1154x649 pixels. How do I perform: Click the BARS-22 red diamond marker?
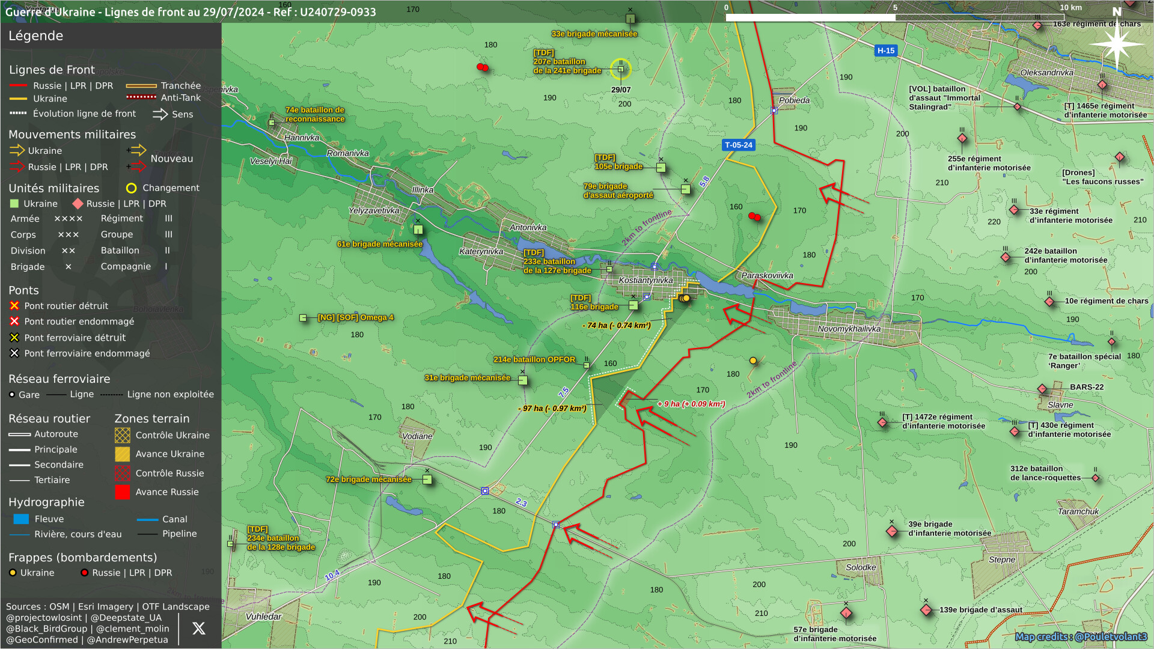[1042, 389]
